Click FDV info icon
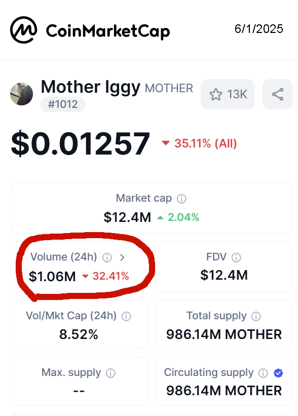Screen dimensions: 298x416 [236, 257]
